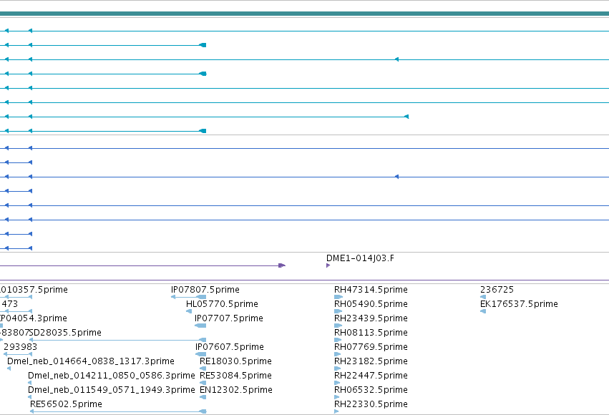This screenshot has height=415, width=609.
Task: Select the RE53084.5prime label
Action: point(235,376)
